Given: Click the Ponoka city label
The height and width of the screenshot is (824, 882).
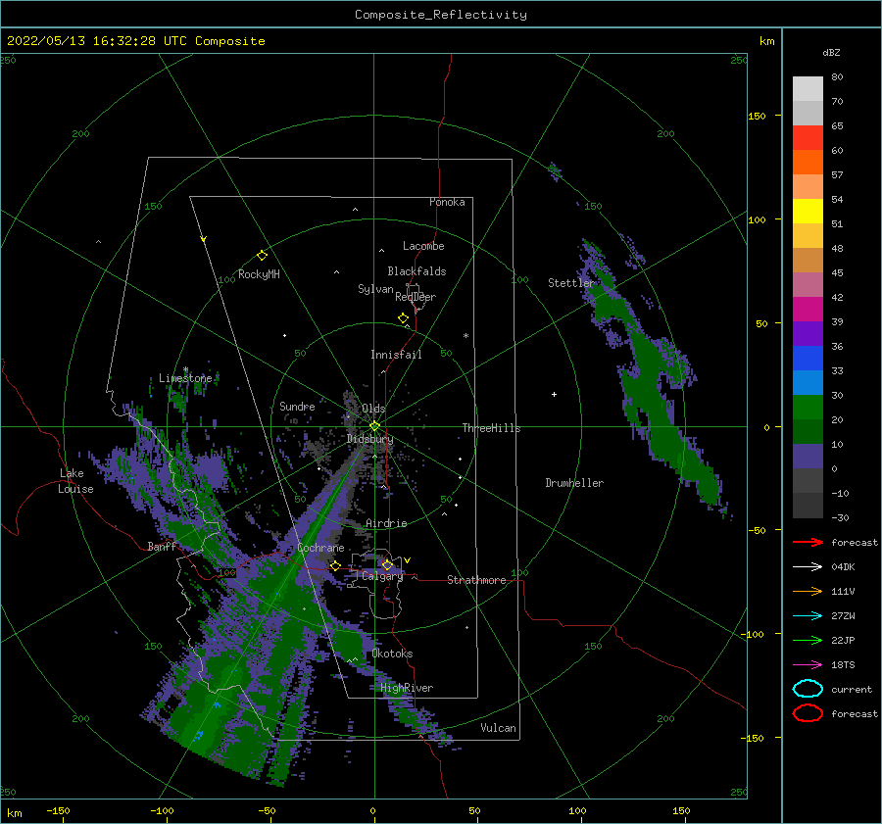Looking at the screenshot, I should point(447,202).
